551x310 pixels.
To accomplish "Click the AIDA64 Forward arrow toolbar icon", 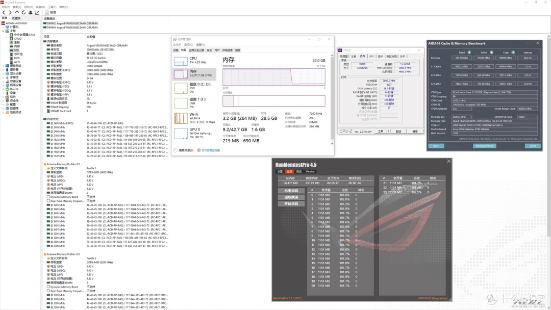I will [x=10, y=12].
